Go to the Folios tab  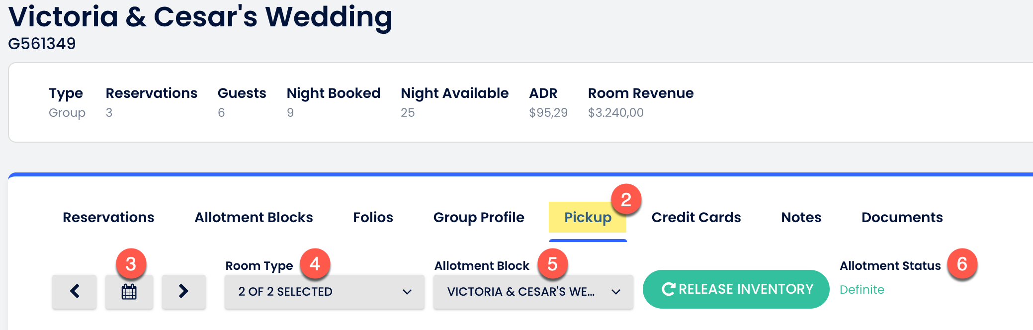point(373,217)
